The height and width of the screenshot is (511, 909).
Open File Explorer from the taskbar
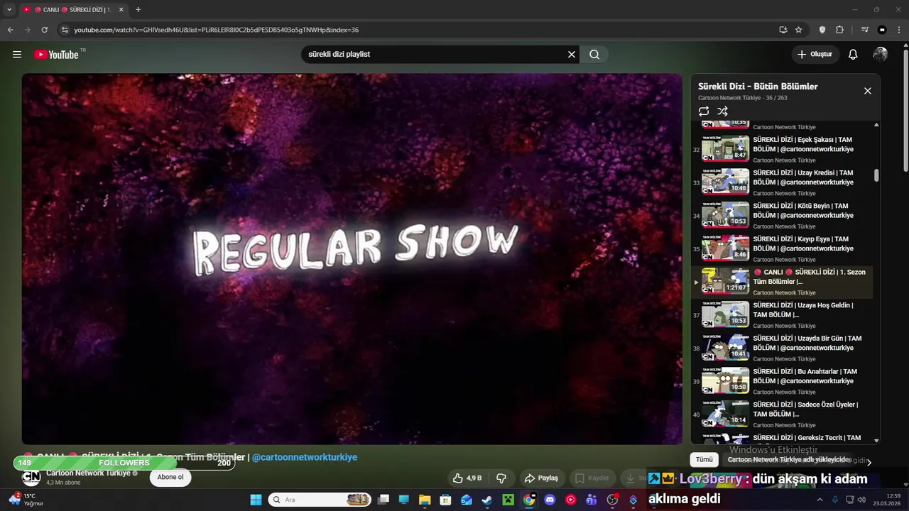pyautogui.click(x=425, y=500)
